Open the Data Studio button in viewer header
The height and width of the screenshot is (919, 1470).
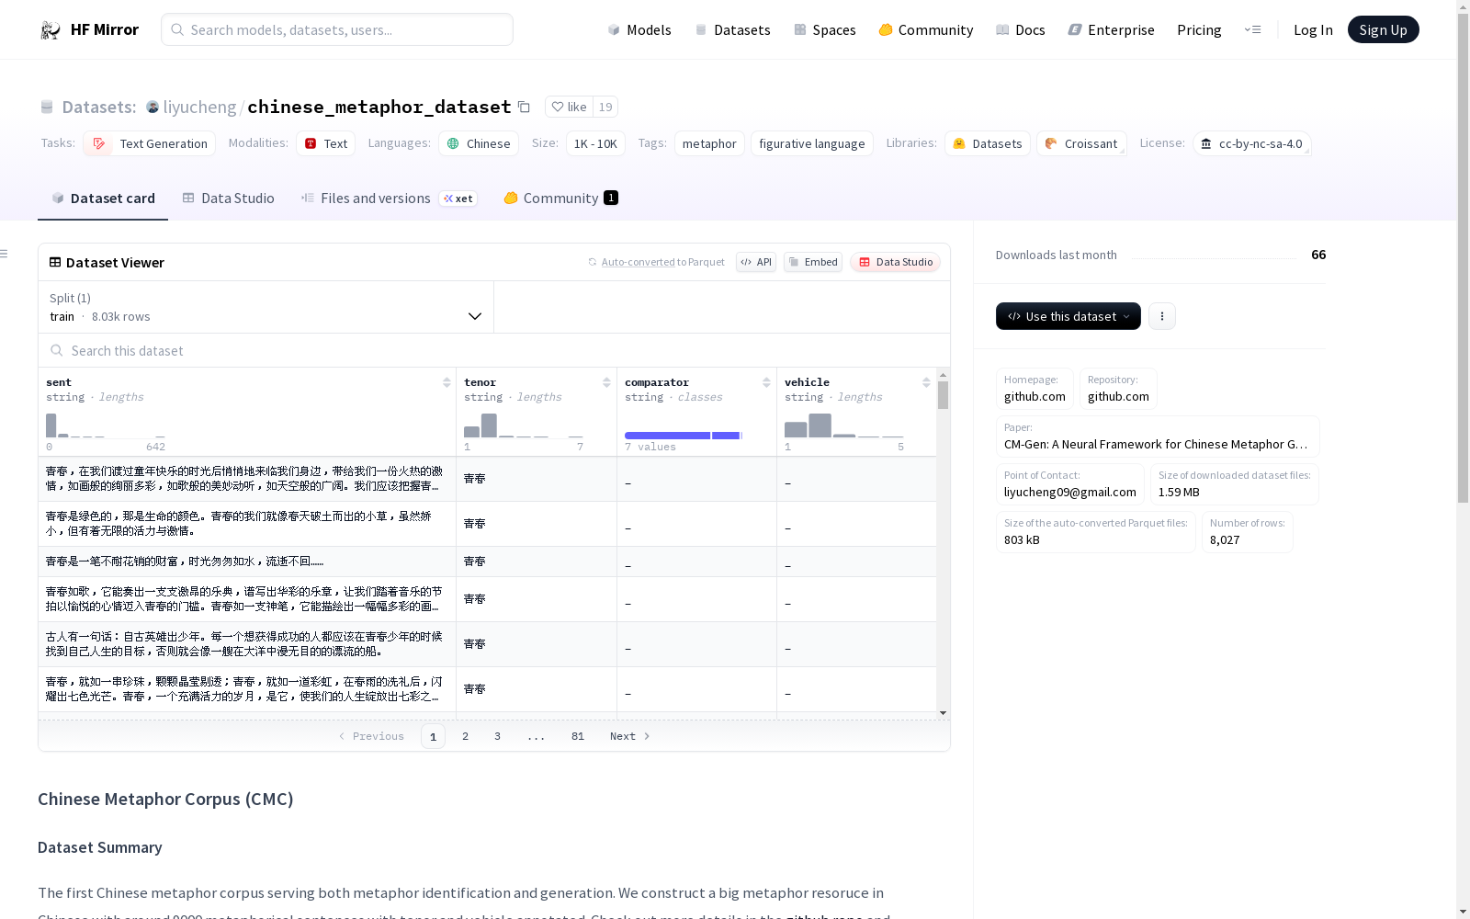click(895, 262)
